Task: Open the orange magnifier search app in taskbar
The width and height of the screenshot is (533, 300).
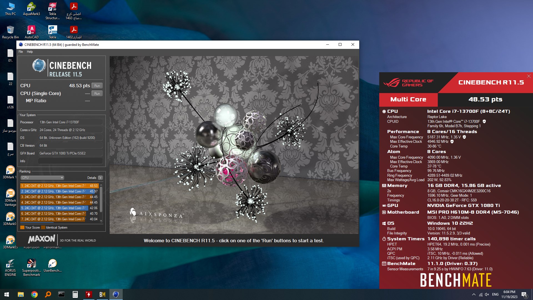Action: click(48, 294)
